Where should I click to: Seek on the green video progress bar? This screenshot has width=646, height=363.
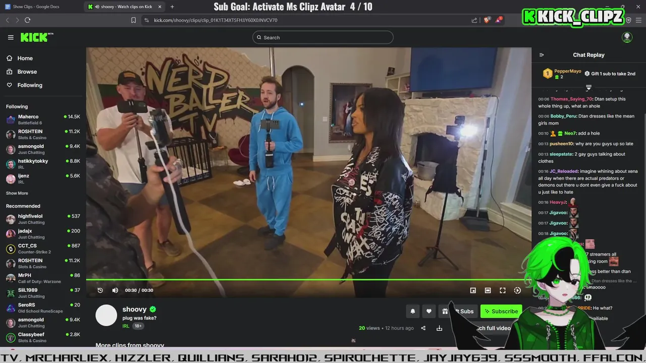tap(308, 279)
